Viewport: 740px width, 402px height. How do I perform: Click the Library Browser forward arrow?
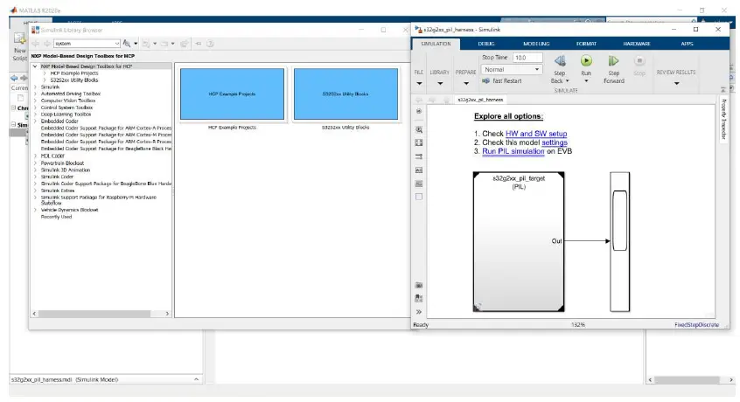click(47, 44)
